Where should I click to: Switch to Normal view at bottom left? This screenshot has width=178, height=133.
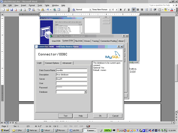point(2,123)
